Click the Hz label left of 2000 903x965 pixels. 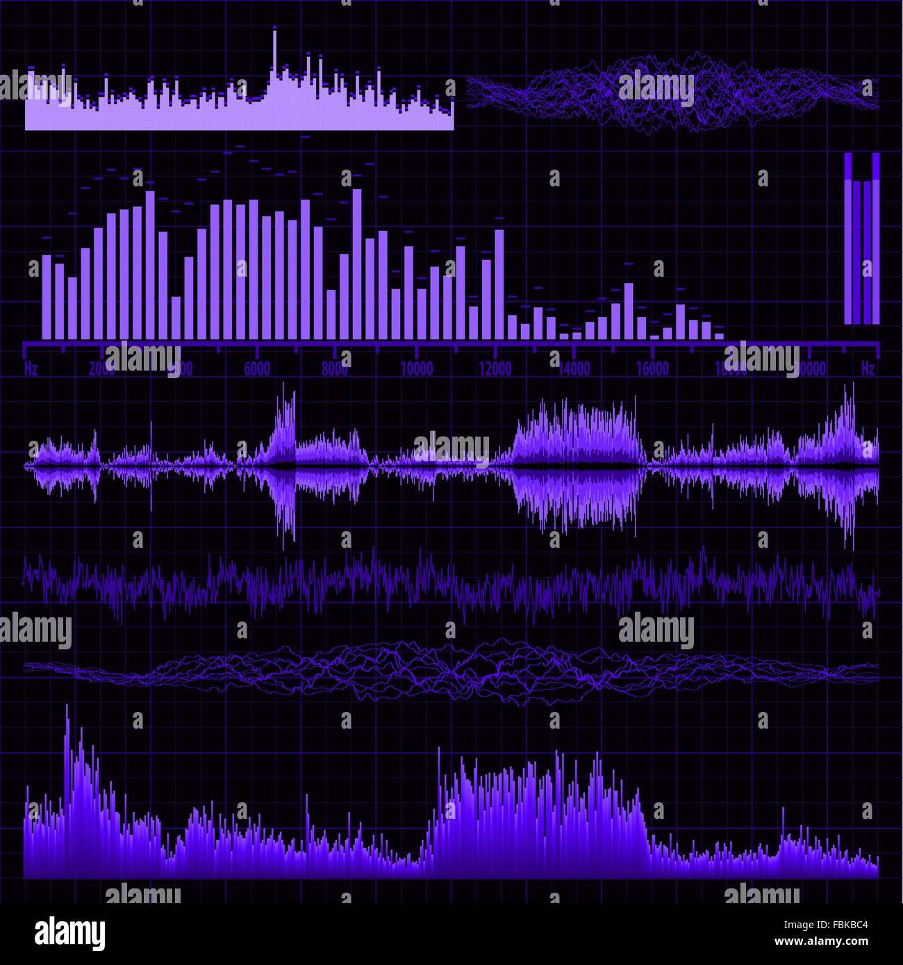31,368
